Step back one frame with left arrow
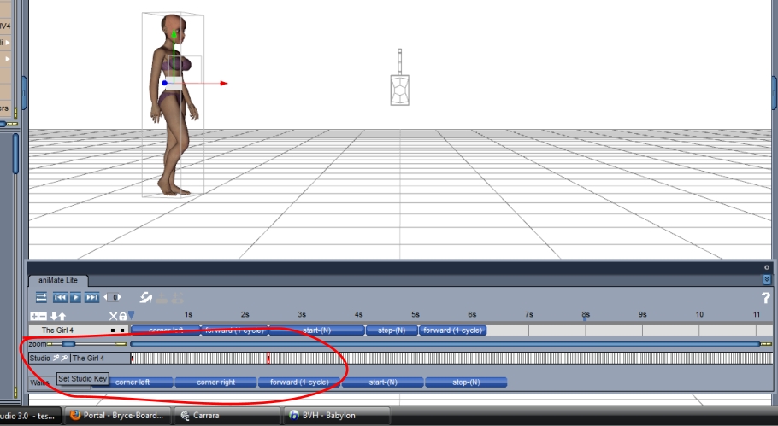The width and height of the screenshot is (778, 426). pos(105,297)
